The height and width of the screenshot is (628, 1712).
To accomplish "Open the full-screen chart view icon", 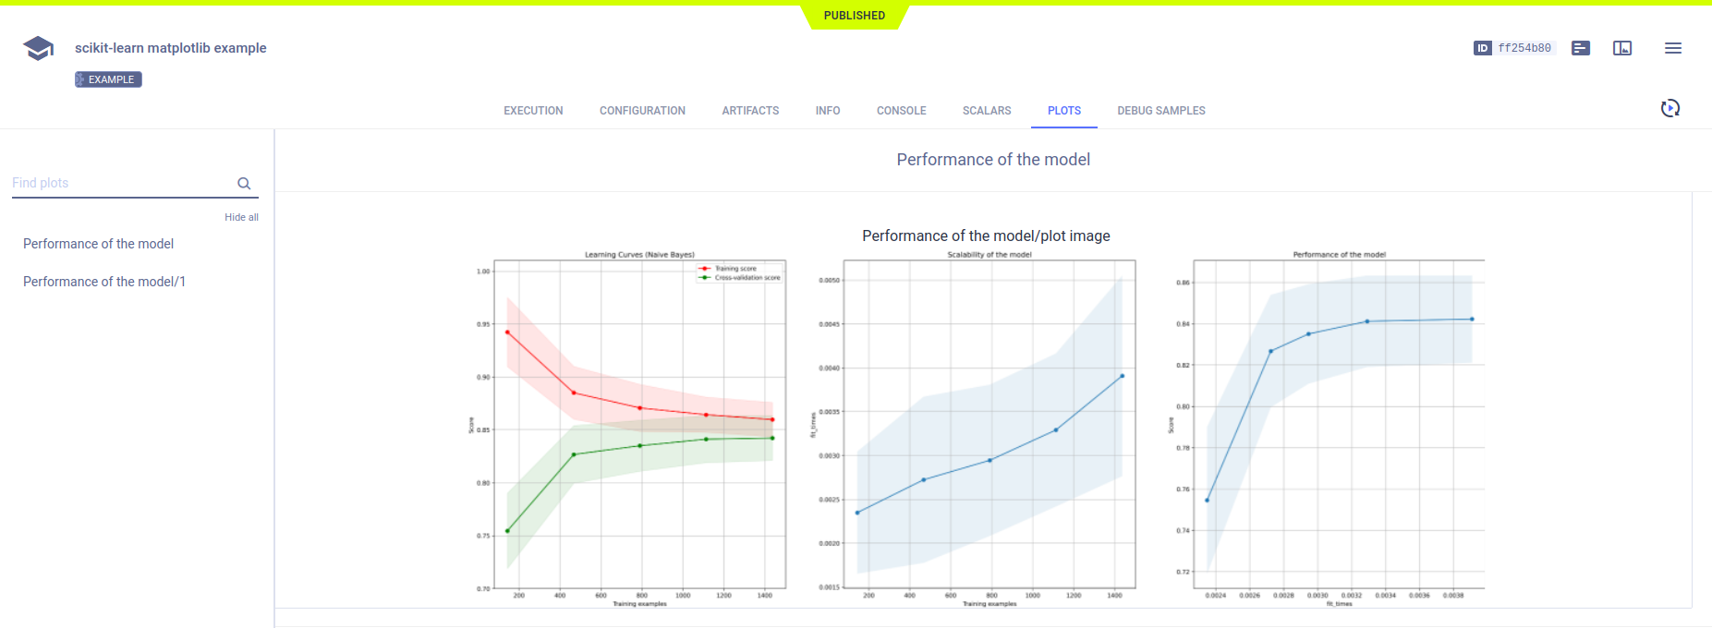I will pos(1622,48).
